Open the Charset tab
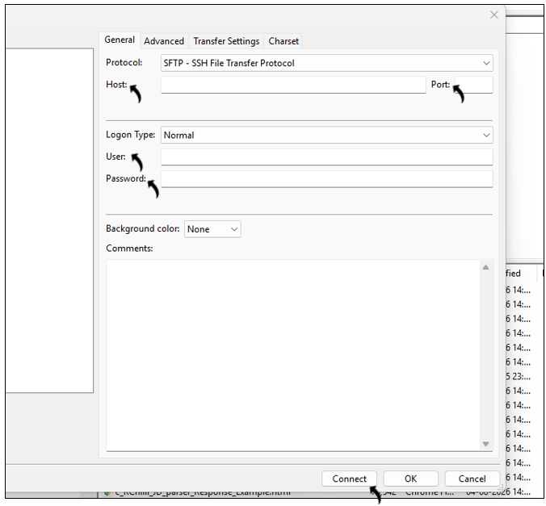Image resolution: width=546 pixels, height=506 pixels. coord(283,41)
